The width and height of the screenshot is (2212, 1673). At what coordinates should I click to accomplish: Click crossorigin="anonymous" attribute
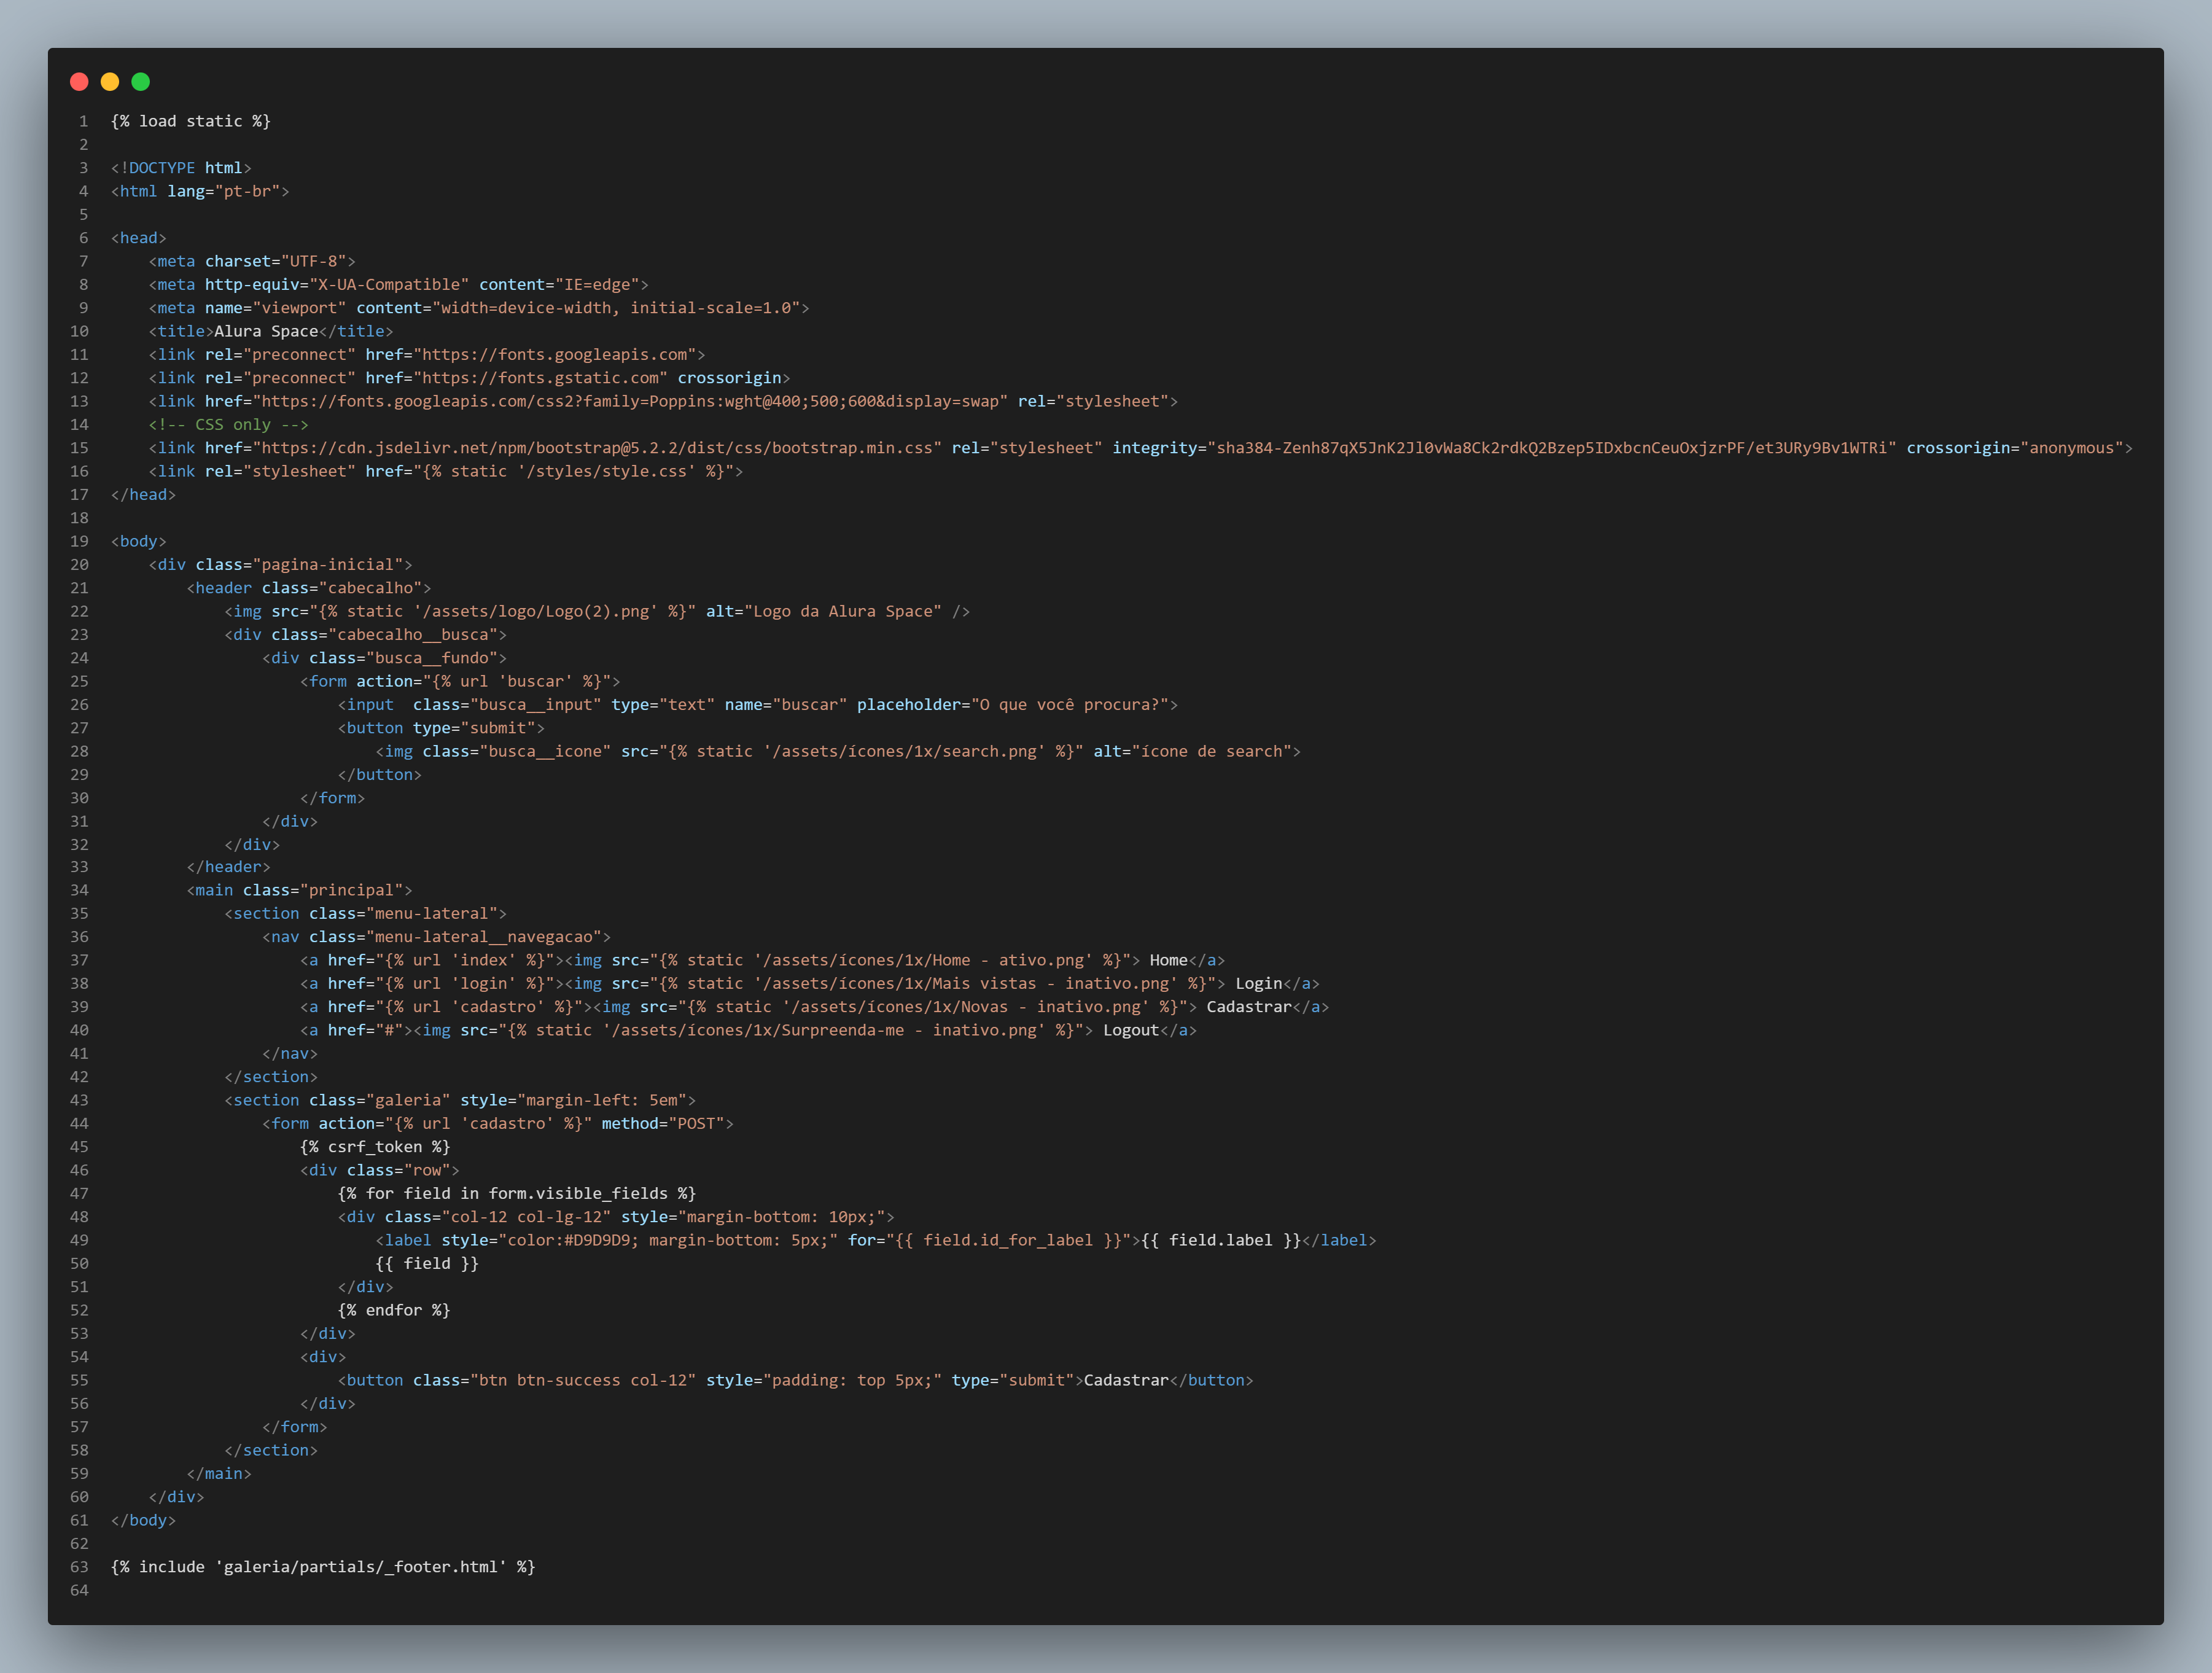coord(2015,448)
